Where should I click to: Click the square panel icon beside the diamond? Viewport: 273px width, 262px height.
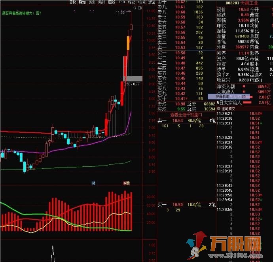[x=140, y=8]
